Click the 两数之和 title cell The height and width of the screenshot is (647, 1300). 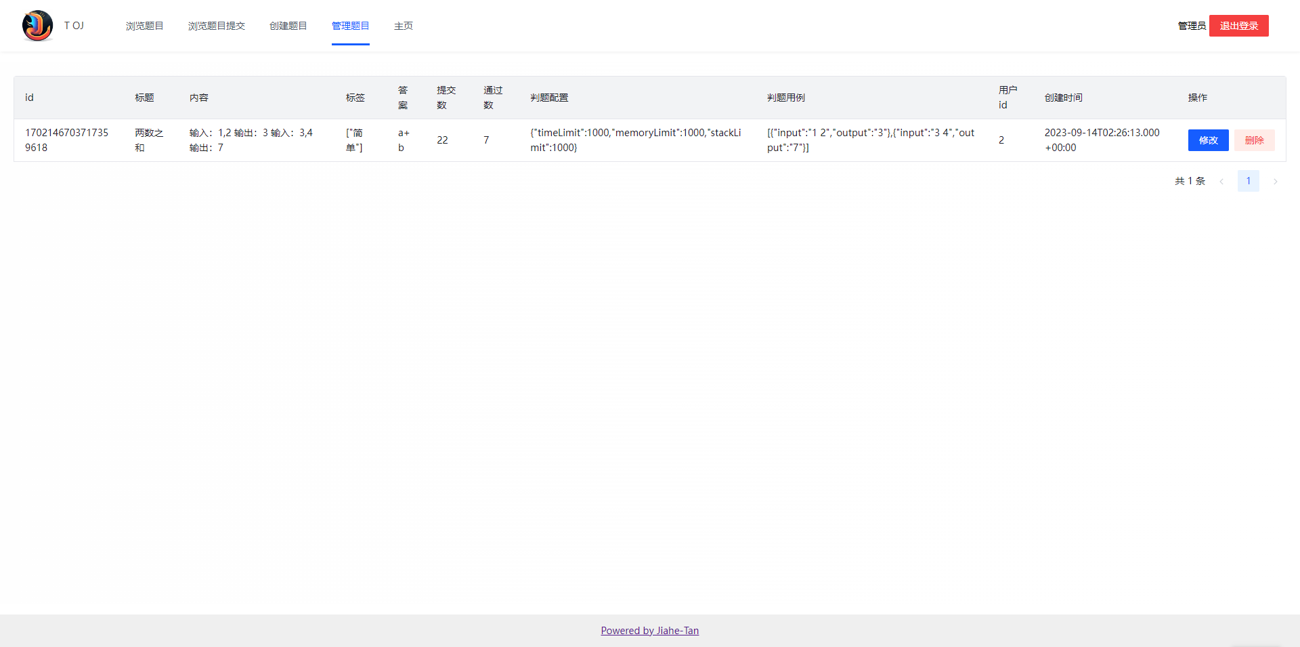coord(151,140)
